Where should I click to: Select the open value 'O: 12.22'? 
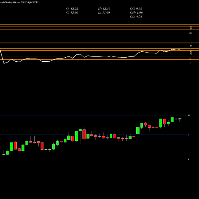click(x=72, y=9)
